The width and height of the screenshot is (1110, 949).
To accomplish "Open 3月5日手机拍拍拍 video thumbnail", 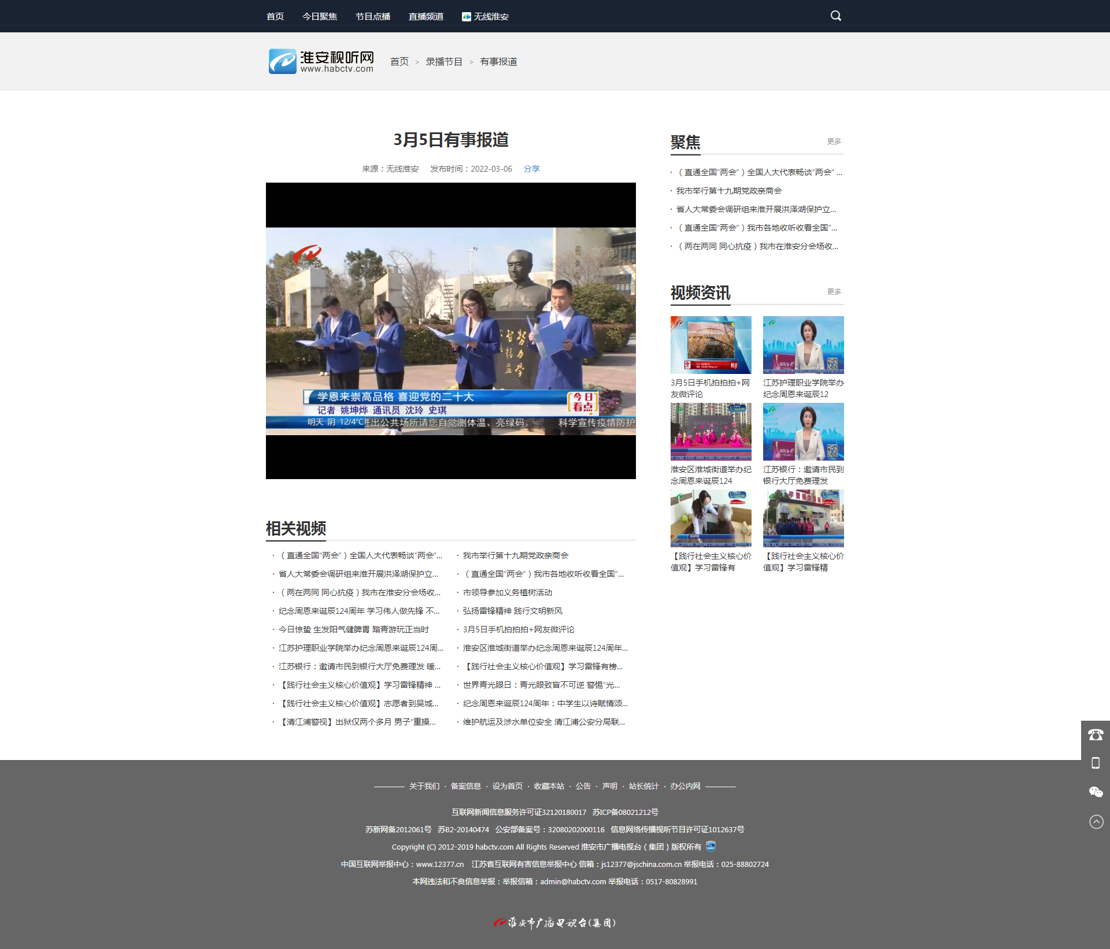I will pos(711,345).
